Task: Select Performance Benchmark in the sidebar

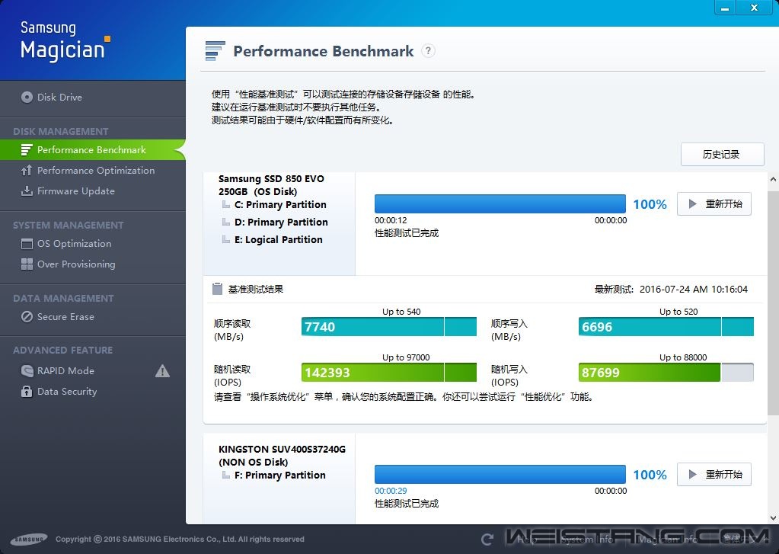Action: (x=92, y=149)
